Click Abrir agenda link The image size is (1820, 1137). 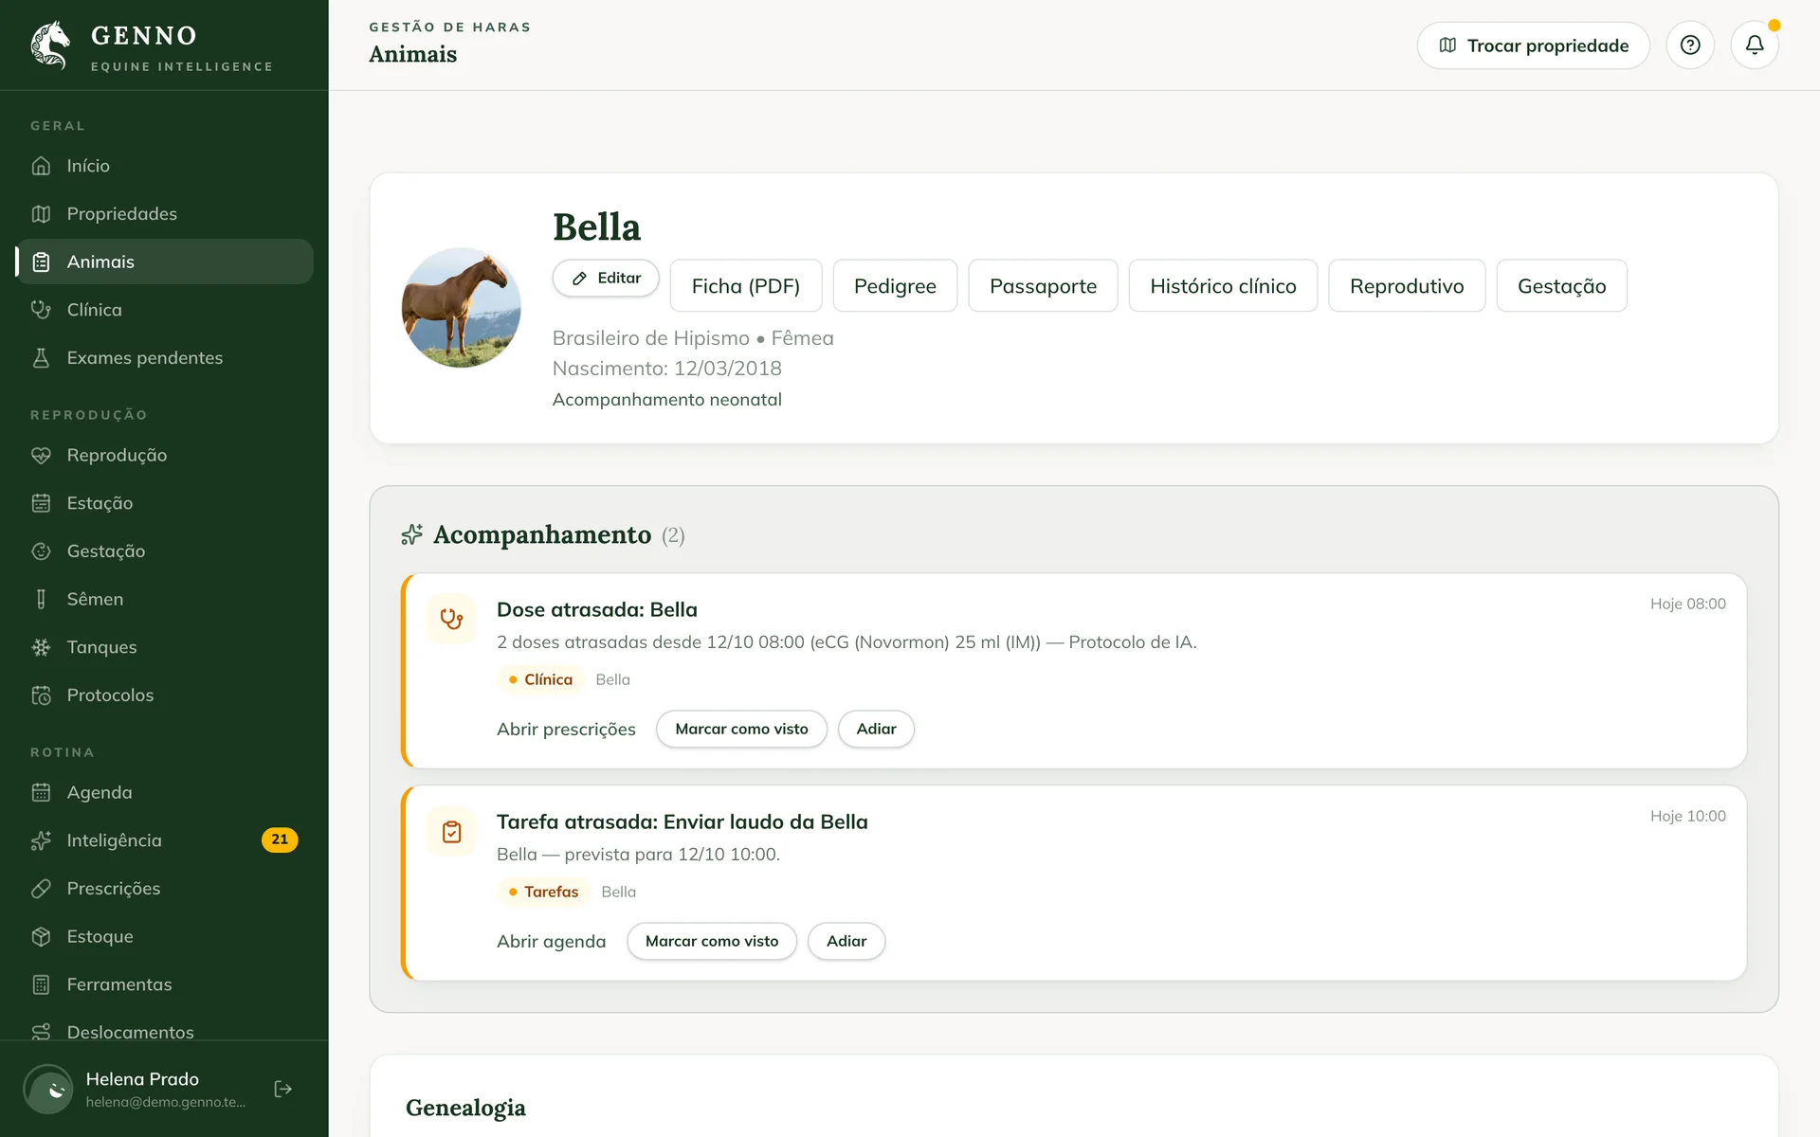tap(551, 942)
